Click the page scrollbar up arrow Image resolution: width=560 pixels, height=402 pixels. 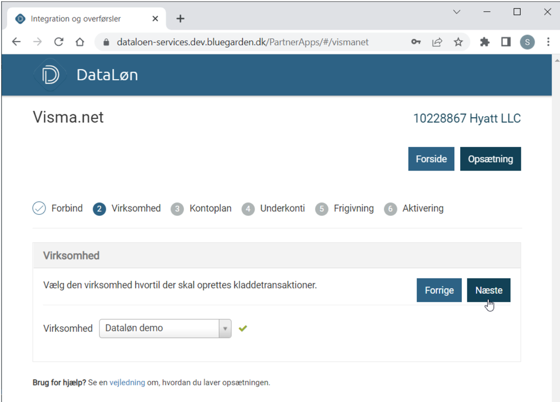click(x=557, y=60)
